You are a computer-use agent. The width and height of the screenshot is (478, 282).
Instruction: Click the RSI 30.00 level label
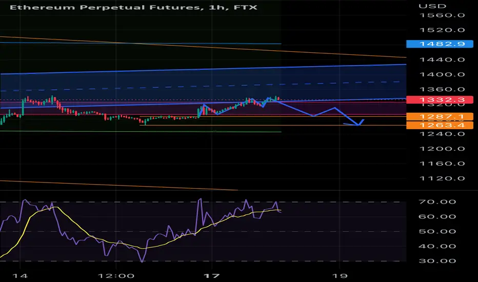point(437,261)
